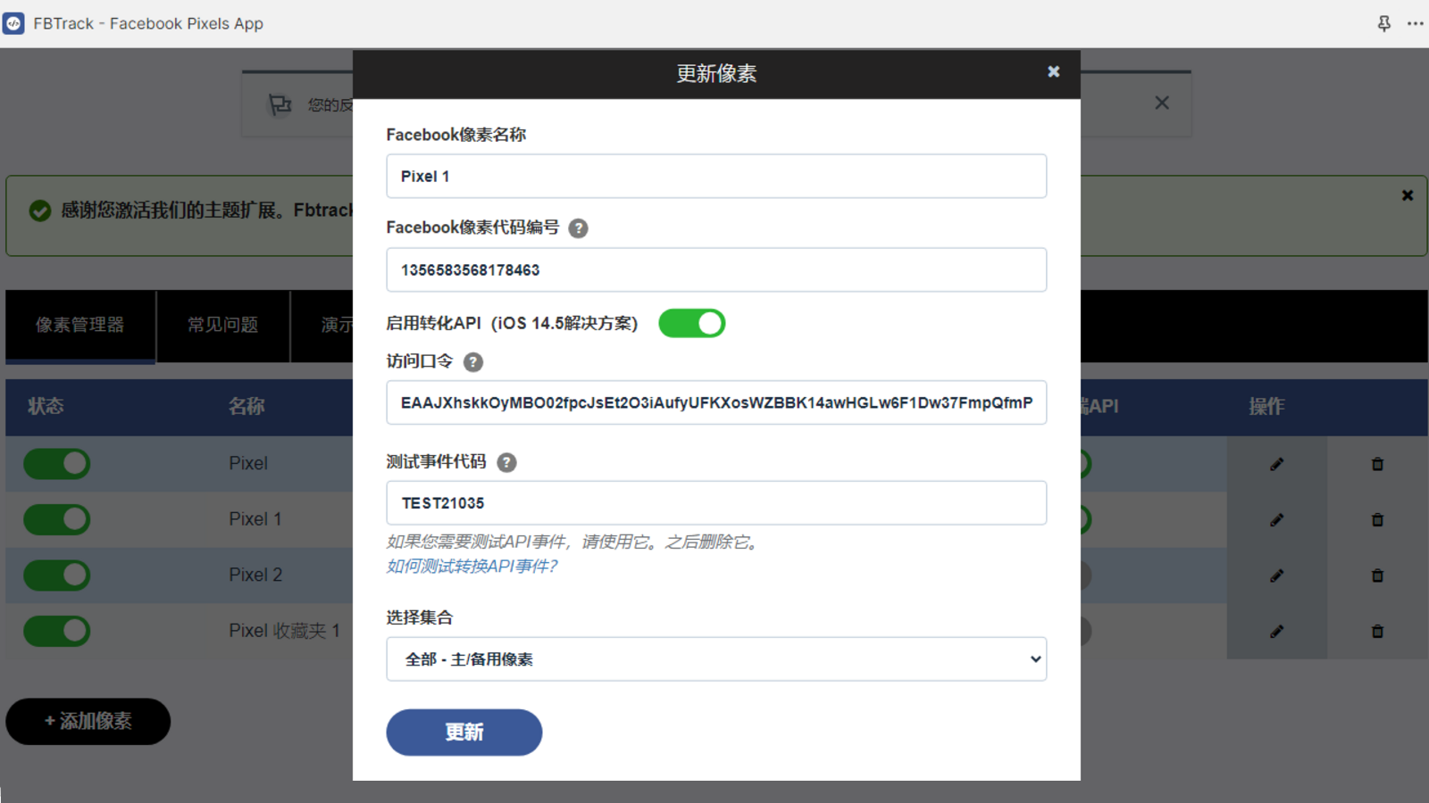The height and width of the screenshot is (803, 1429).
Task: Select the Pixel 2 name cell
Action: (x=255, y=575)
